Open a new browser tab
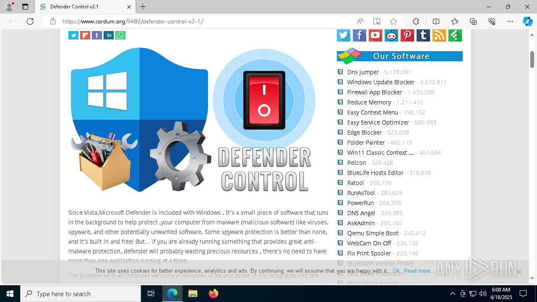Viewport: 537px width, 302px height. pyautogui.click(x=143, y=7)
